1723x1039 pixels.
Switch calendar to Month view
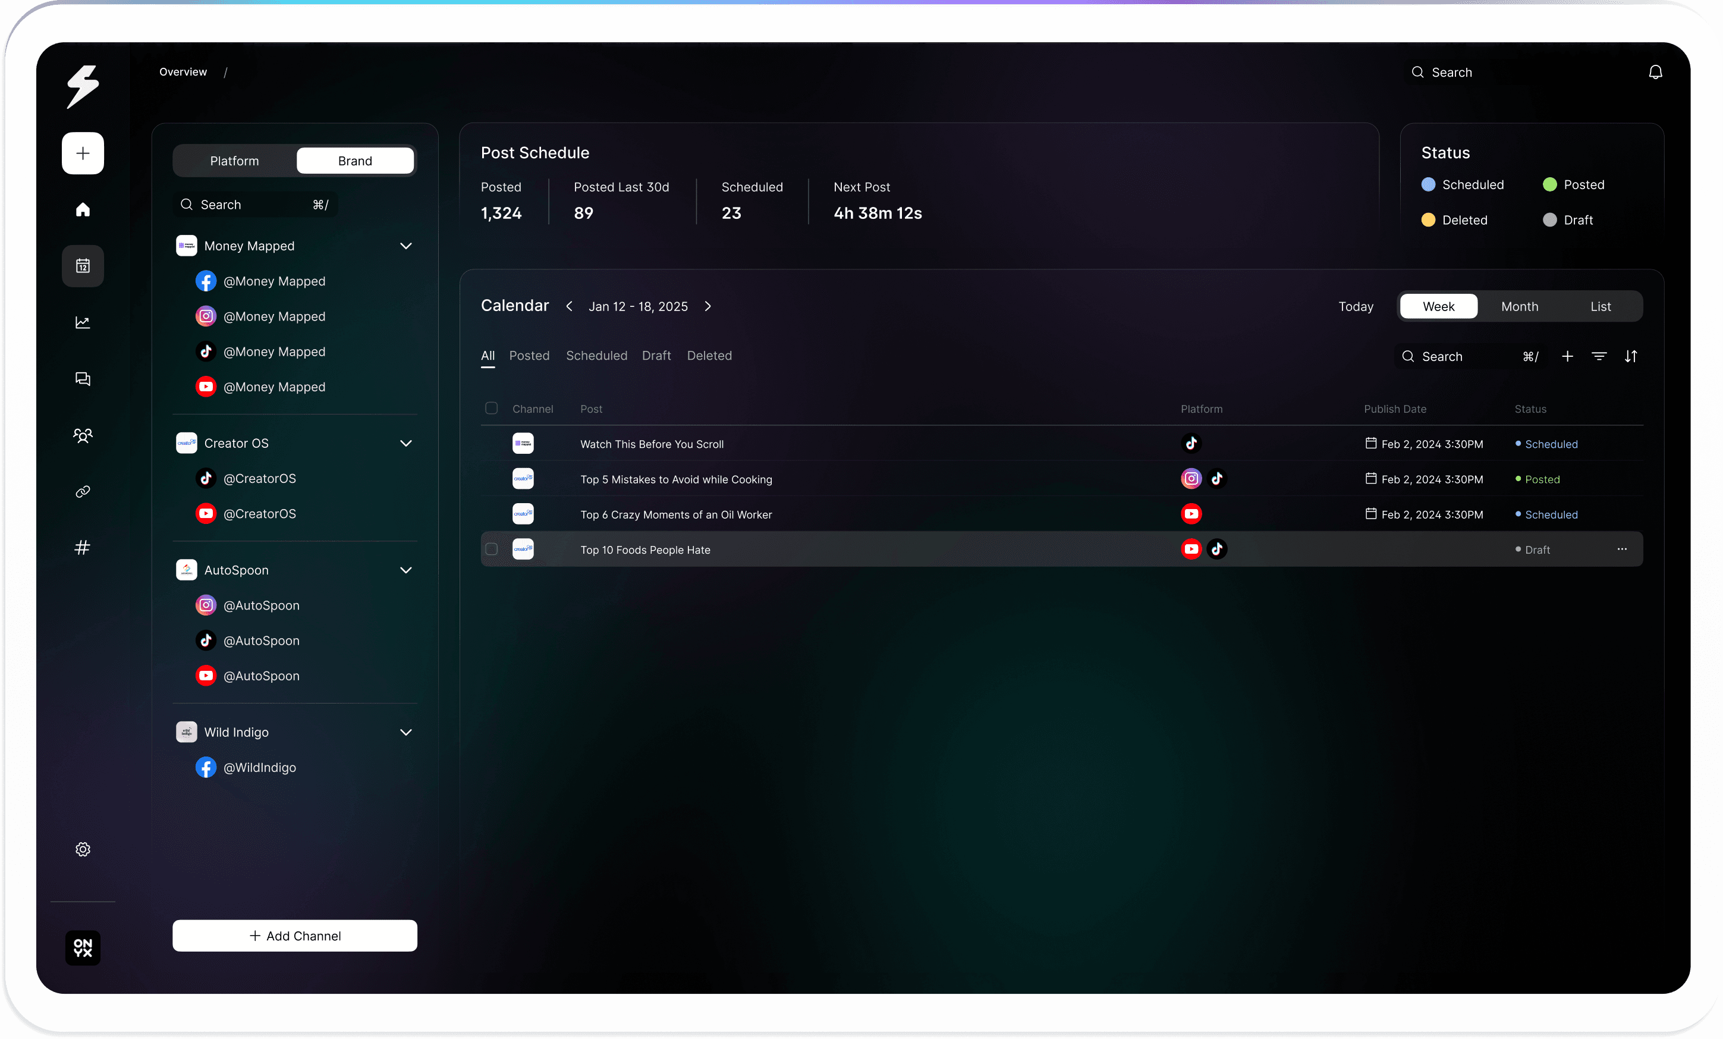point(1519,306)
